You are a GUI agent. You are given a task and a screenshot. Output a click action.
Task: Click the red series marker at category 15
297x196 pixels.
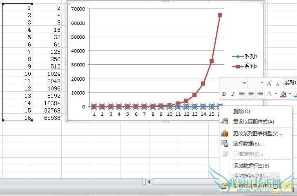[212, 61]
